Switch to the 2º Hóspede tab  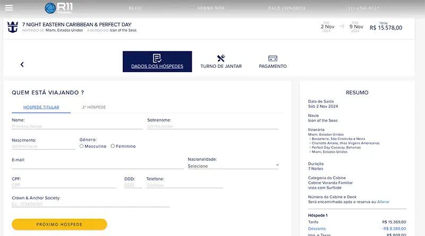tap(94, 107)
